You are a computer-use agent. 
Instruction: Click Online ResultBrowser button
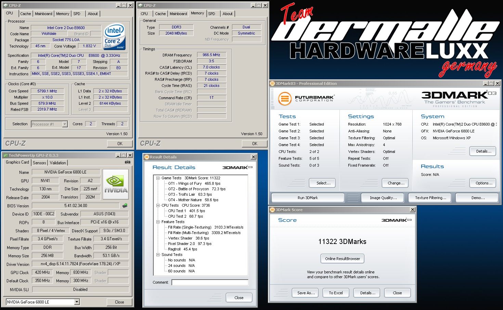point(343,259)
